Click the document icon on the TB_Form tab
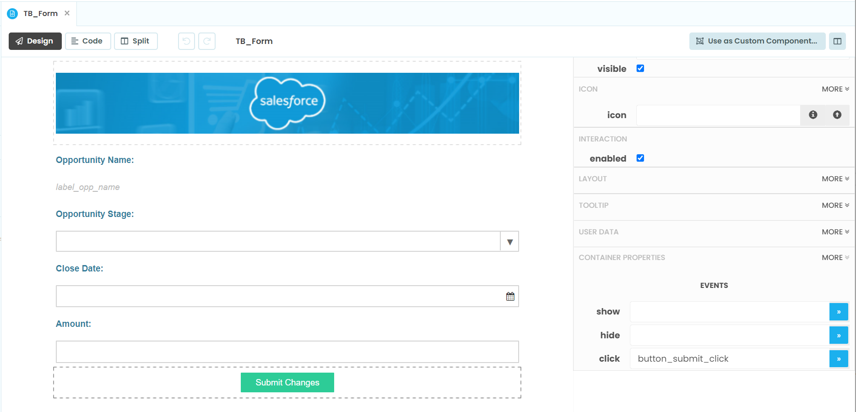The height and width of the screenshot is (412, 856). (12, 13)
